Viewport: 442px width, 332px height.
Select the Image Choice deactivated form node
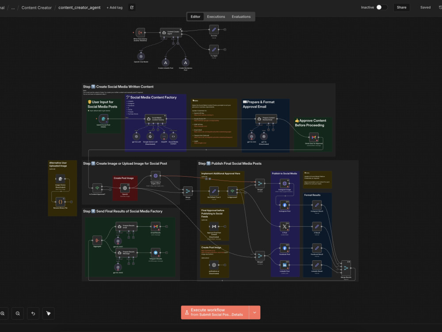tap(60, 179)
